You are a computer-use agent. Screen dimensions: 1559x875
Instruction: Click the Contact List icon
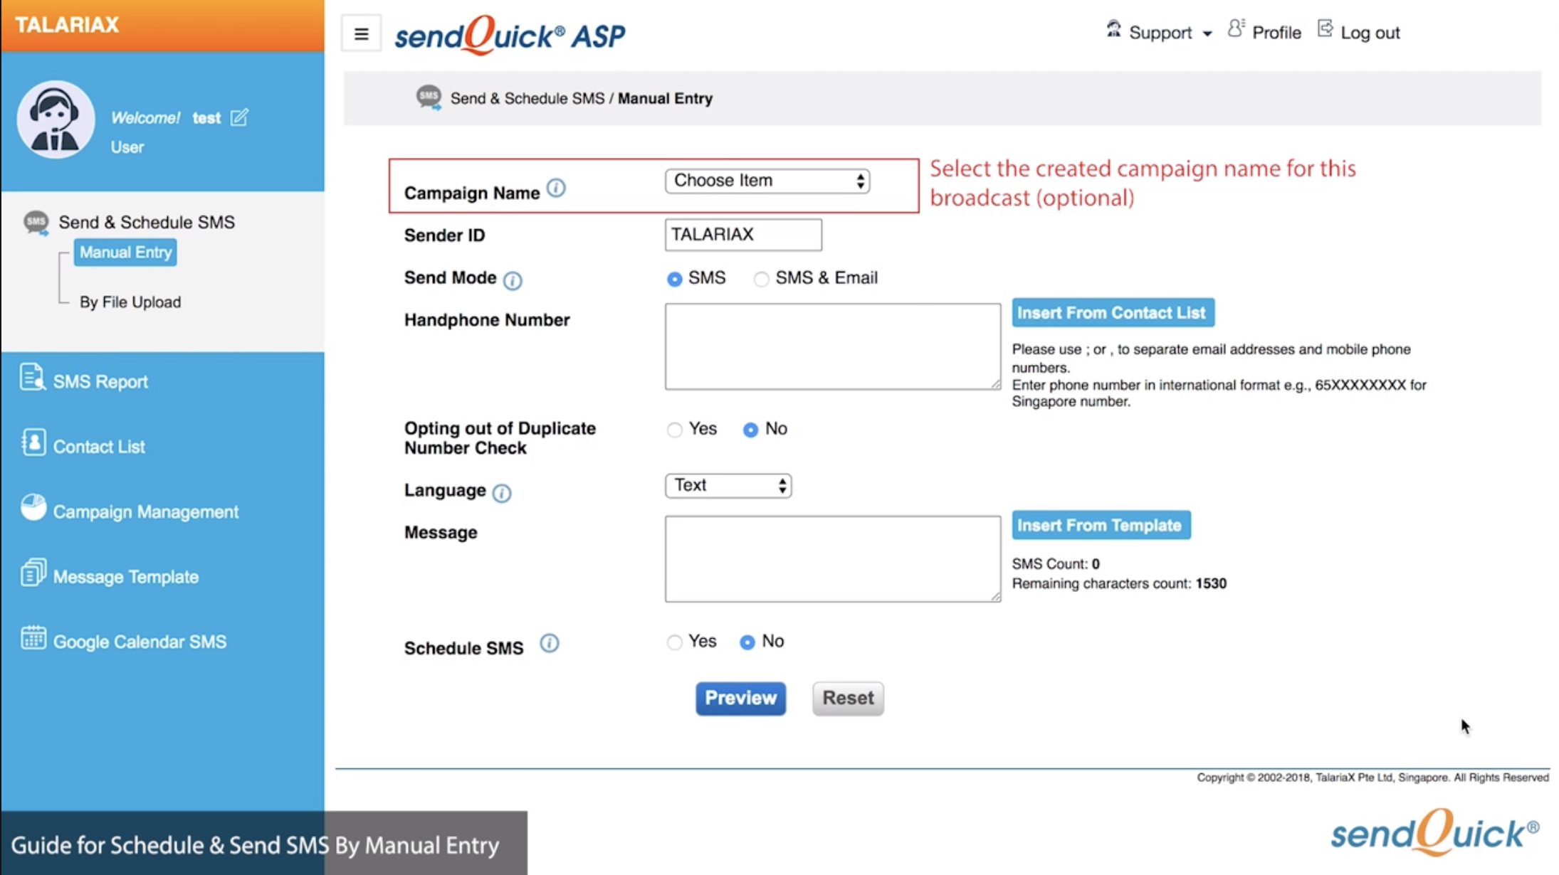33,442
